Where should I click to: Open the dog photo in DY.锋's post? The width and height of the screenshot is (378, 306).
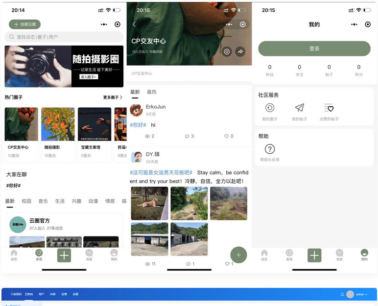pos(149,203)
